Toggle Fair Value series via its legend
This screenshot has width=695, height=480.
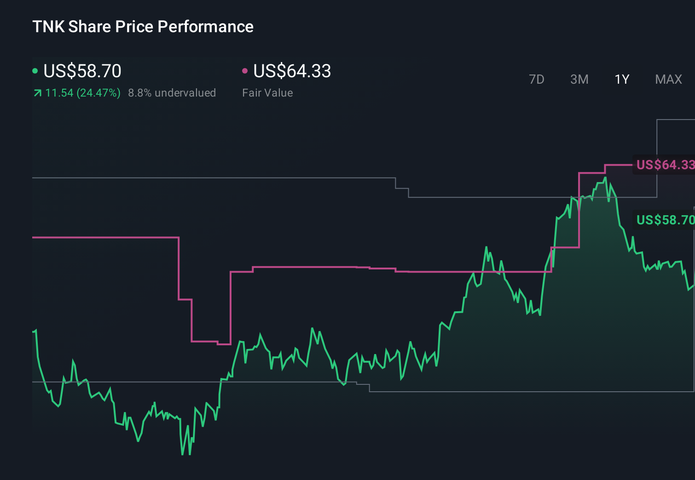[x=292, y=71]
